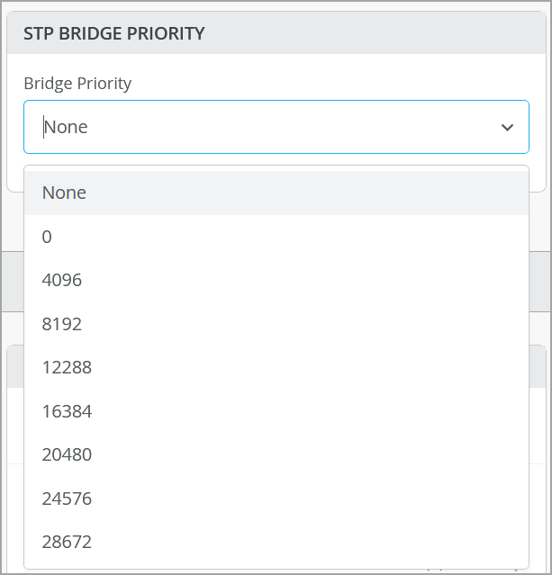Click inside the Bridge Priority combo box
552x575 pixels.
tap(270, 127)
